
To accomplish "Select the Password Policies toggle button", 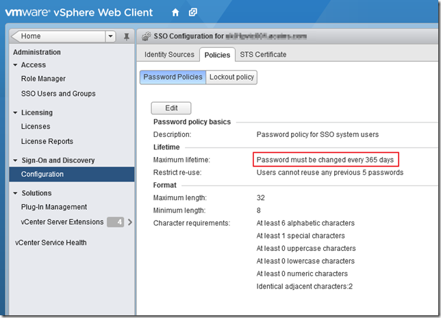I will [173, 77].
